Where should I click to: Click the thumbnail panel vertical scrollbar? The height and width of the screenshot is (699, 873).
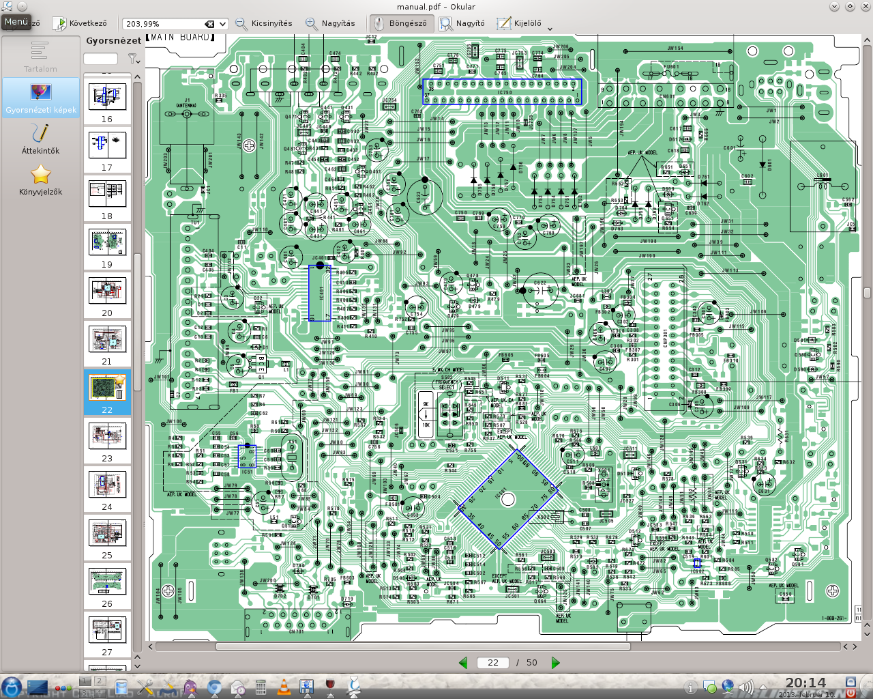pos(137,322)
